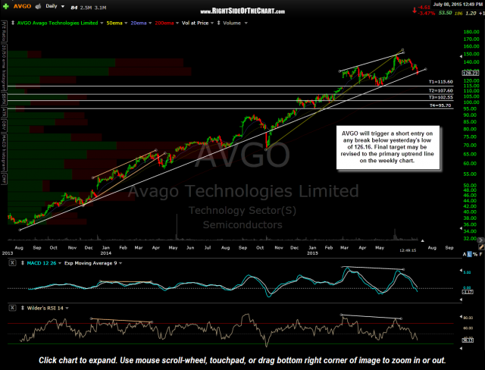Select the MACD histogram side tab

[4, 153]
